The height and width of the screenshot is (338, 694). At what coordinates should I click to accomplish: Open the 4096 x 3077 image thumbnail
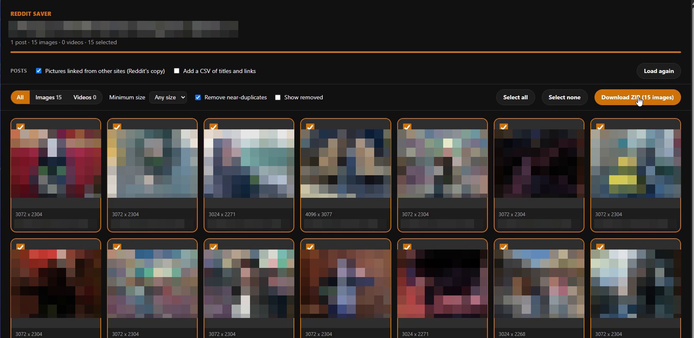345,164
